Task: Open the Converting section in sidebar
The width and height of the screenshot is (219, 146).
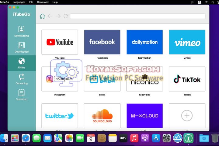Action: point(22,79)
